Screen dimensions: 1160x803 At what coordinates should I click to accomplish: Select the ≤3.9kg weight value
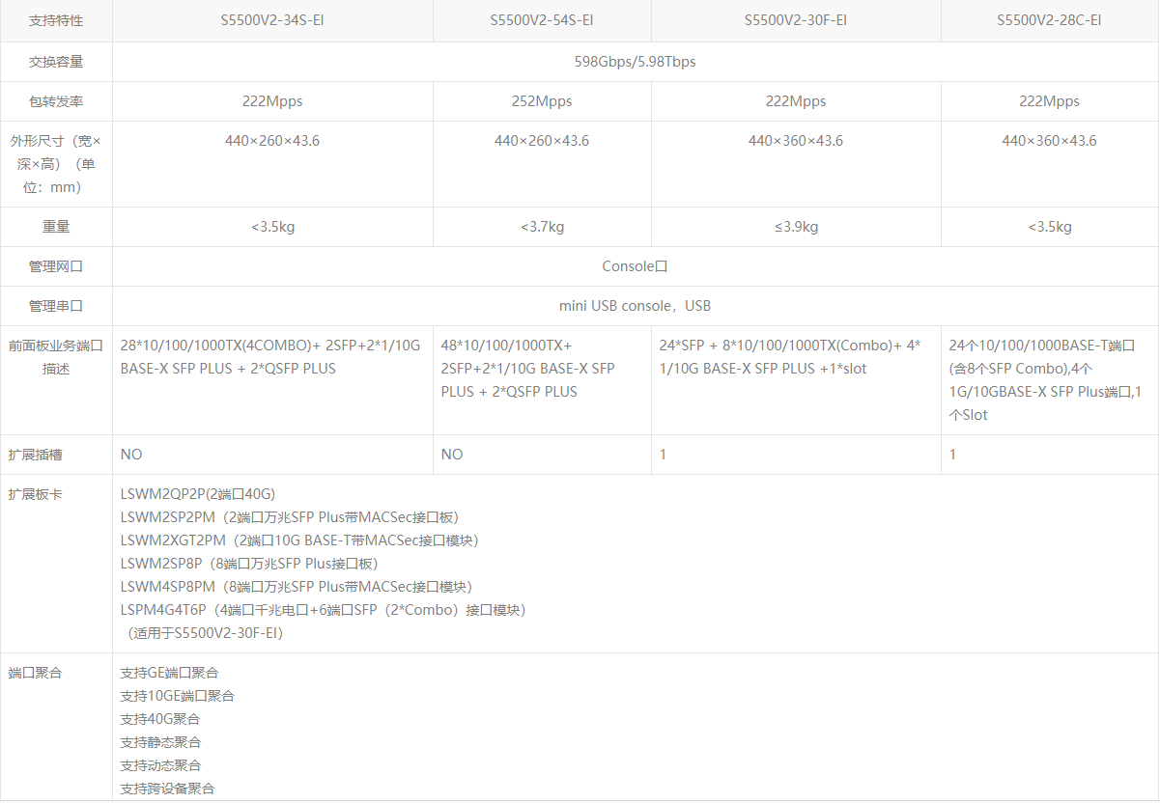tap(796, 227)
